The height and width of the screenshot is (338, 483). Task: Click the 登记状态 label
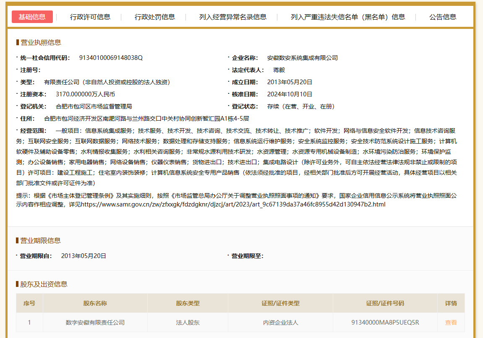point(245,106)
